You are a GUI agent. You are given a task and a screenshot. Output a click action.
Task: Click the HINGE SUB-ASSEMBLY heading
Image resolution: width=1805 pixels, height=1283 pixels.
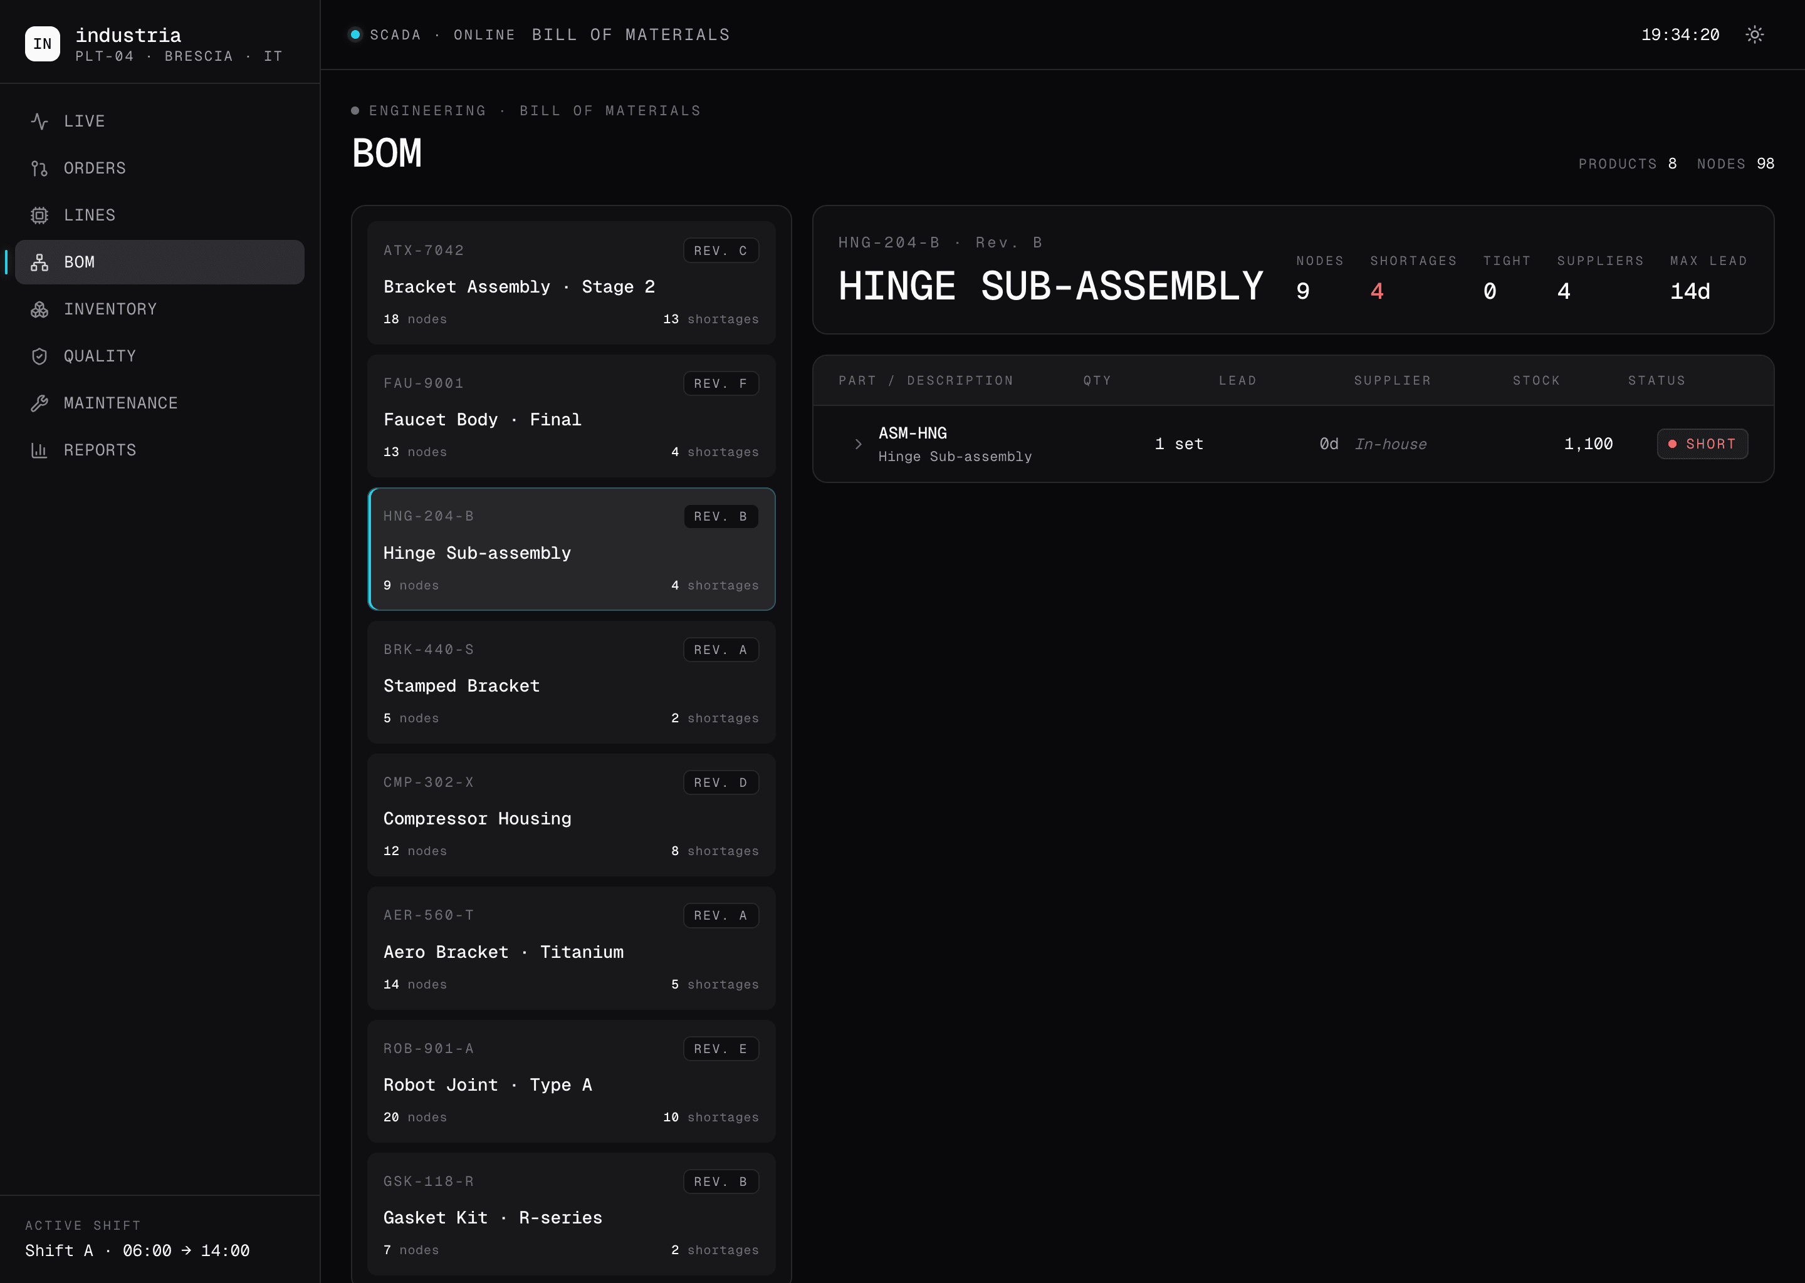[x=1051, y=286]
